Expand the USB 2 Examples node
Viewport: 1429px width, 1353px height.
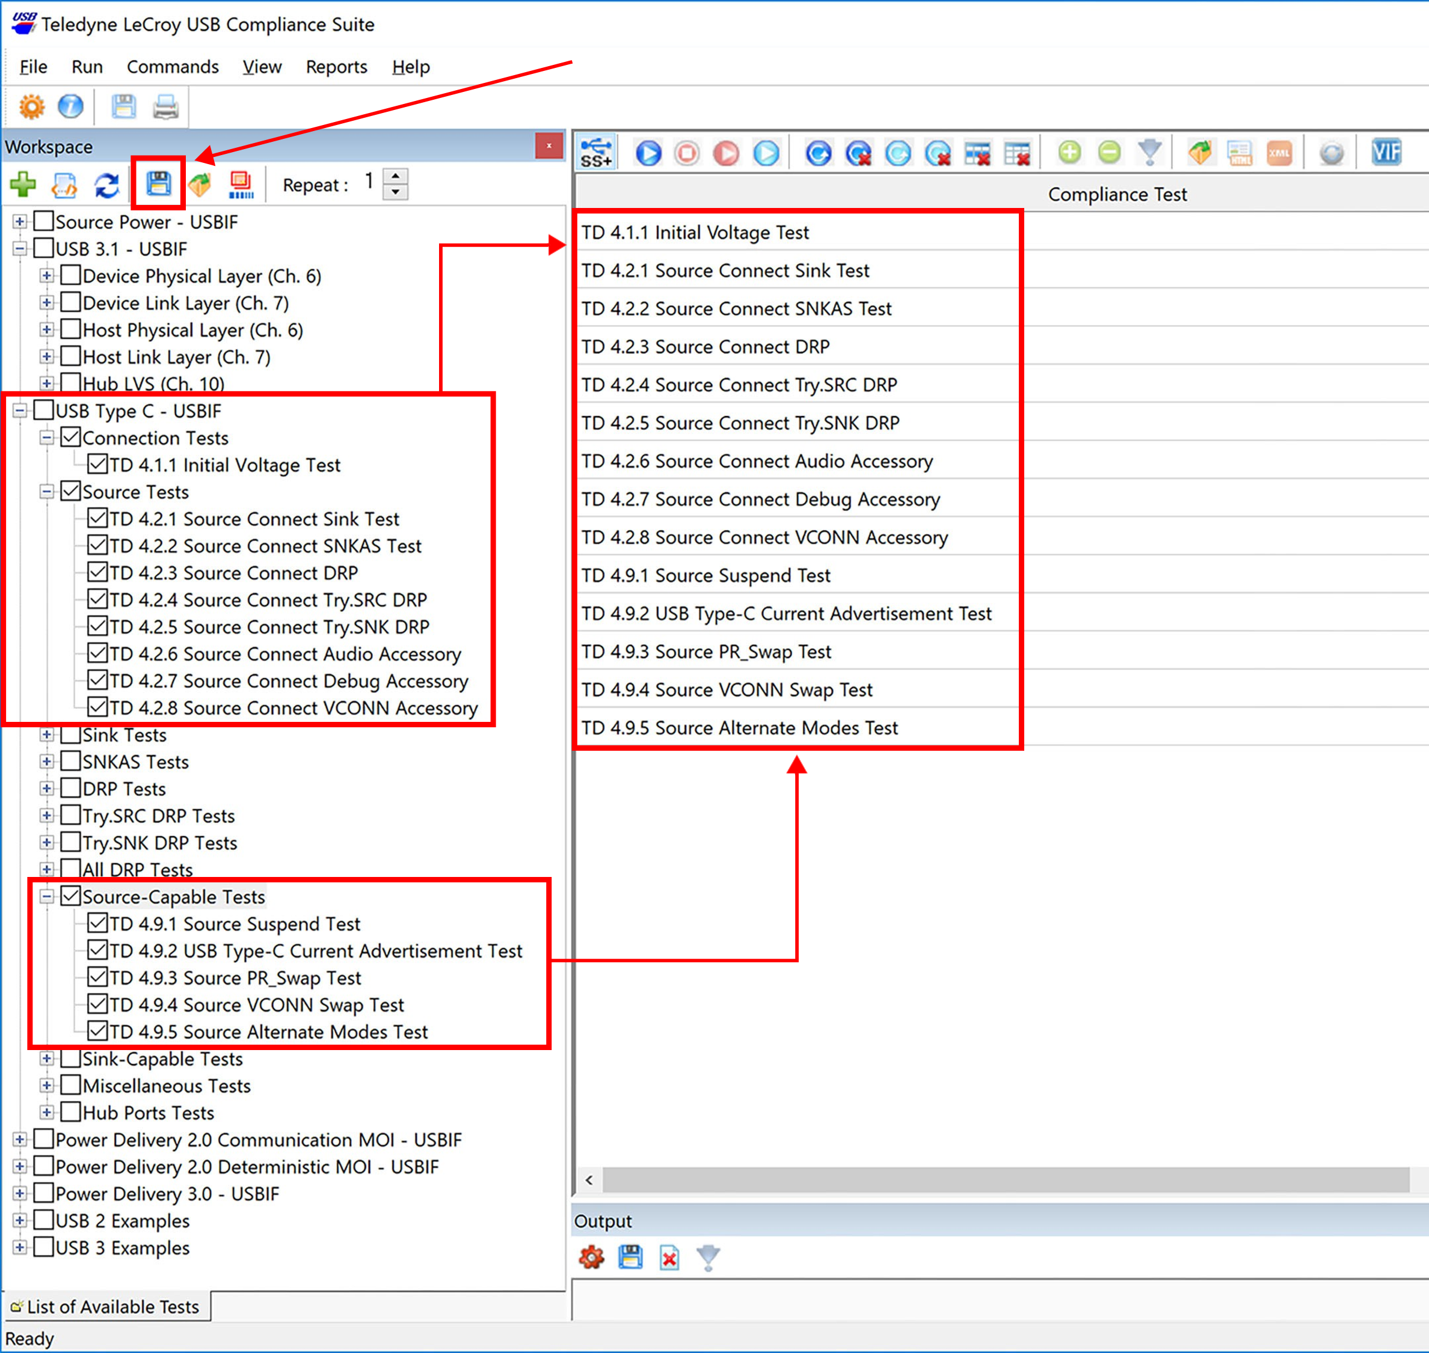20,1220
